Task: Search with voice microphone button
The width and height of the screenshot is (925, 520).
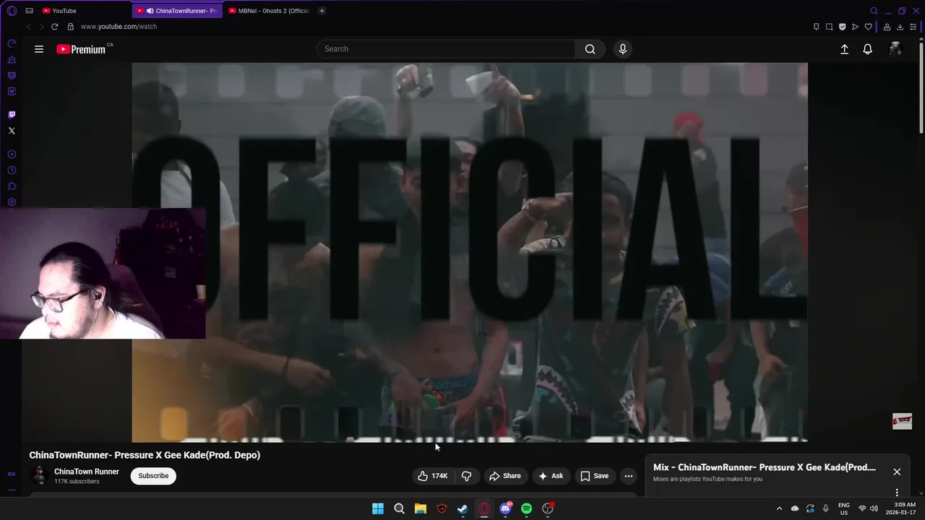Action: coord(623,49)
